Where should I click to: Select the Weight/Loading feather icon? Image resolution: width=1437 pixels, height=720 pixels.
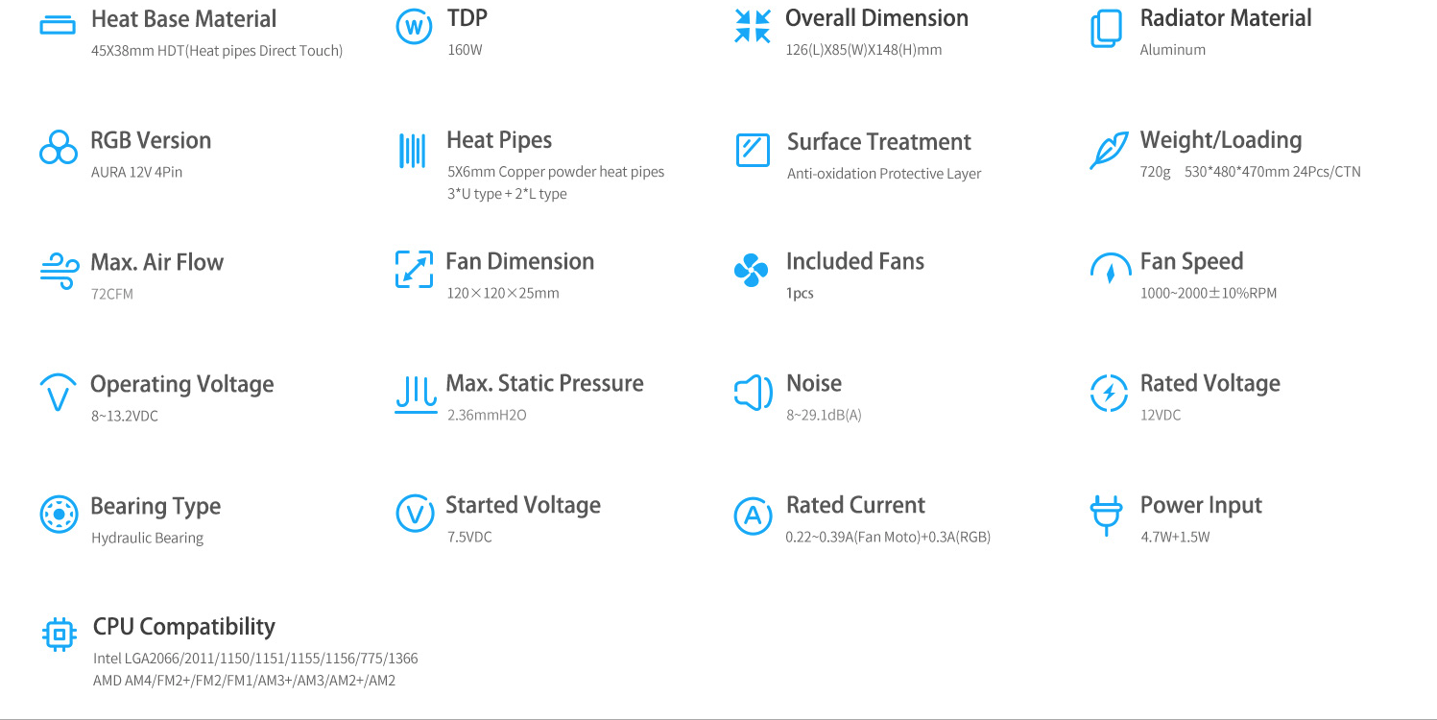(x=1109, y=150)
